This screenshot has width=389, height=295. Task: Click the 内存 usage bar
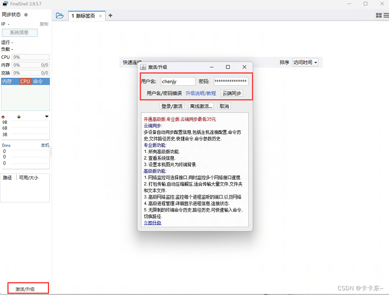[30, 65]
